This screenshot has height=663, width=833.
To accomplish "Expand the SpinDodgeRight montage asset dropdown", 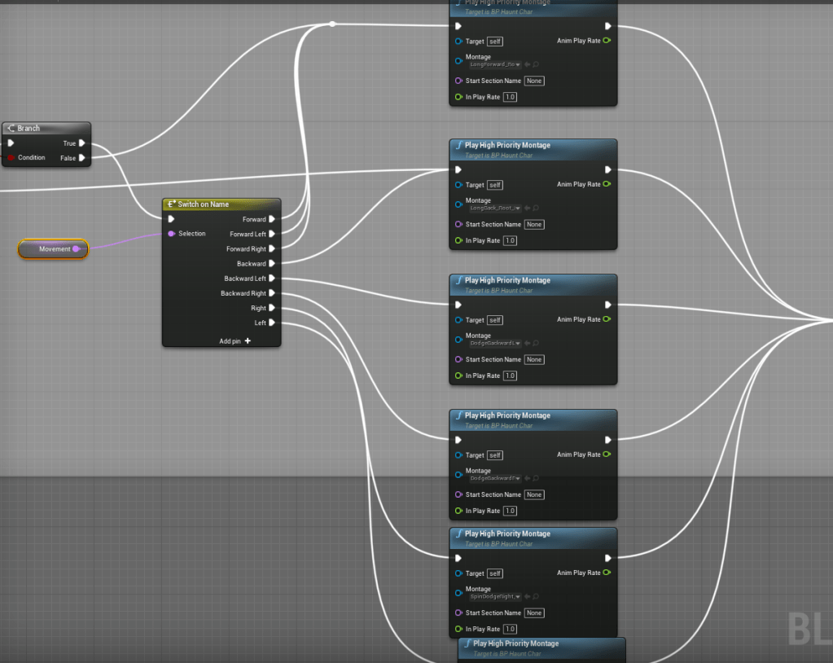I will pyautogui.click(x=495, y=596).
